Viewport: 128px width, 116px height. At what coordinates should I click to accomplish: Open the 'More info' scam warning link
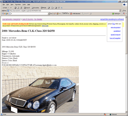click(45, 26)
